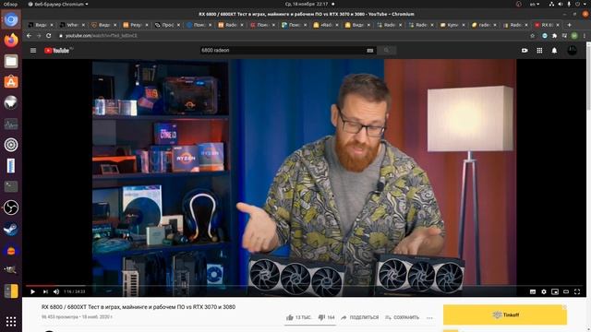Open video player settings gear

tap(544, 291)
